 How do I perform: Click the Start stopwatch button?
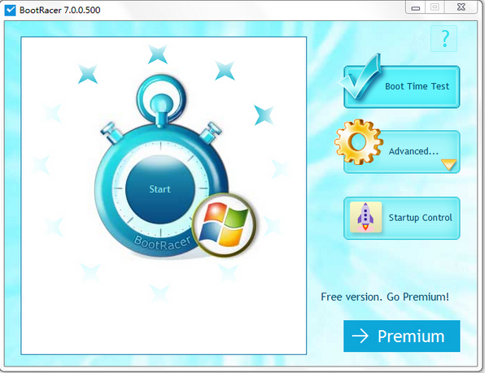160,189
